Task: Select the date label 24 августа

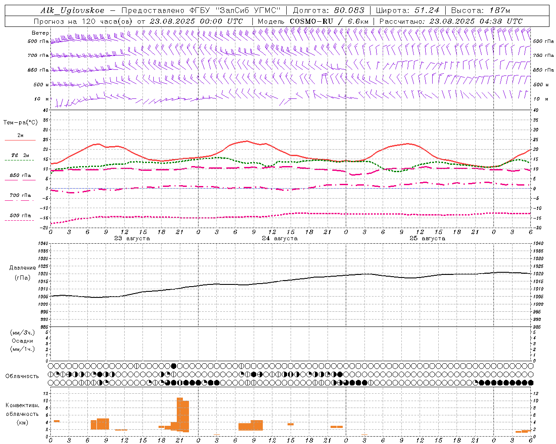Action: (x=280, y=238)
